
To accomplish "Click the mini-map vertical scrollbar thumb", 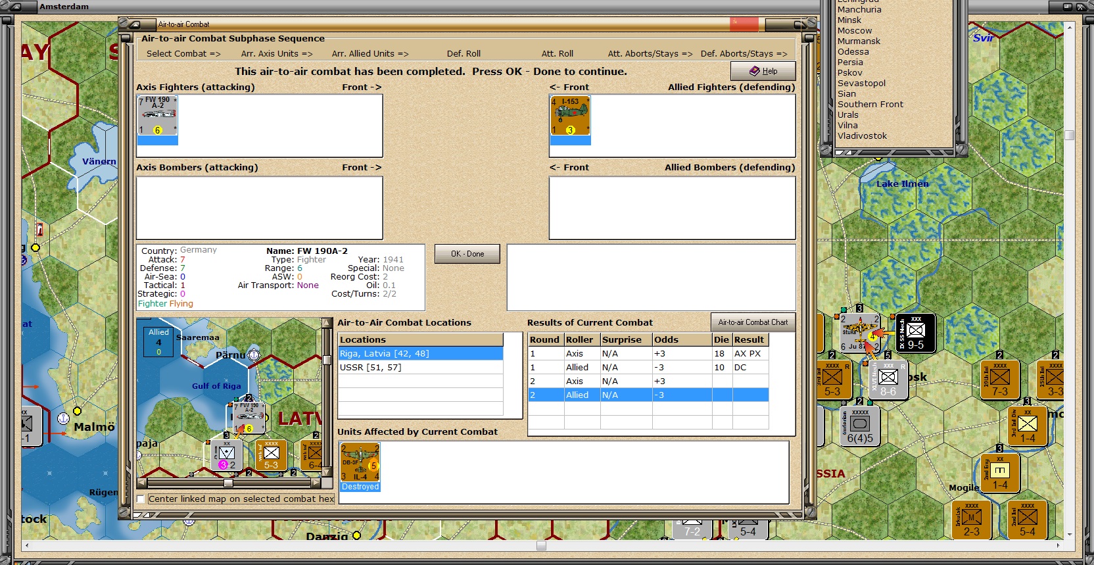I will pyautogui.click(x=327, y=360).
